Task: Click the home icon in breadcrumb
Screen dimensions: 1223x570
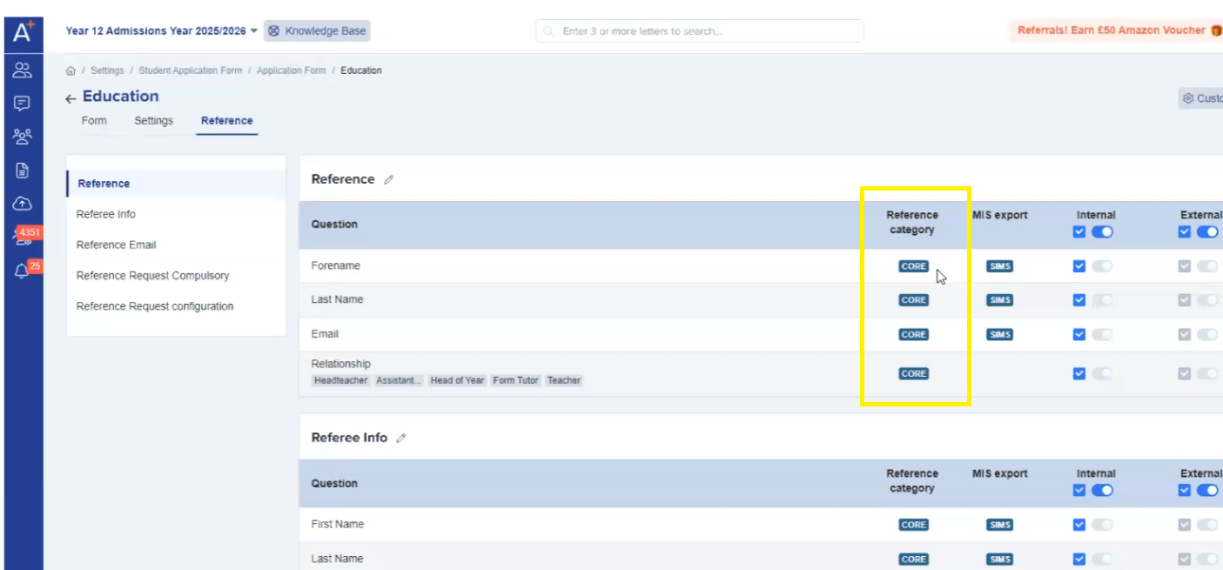Action: click(x=71, y=70)
